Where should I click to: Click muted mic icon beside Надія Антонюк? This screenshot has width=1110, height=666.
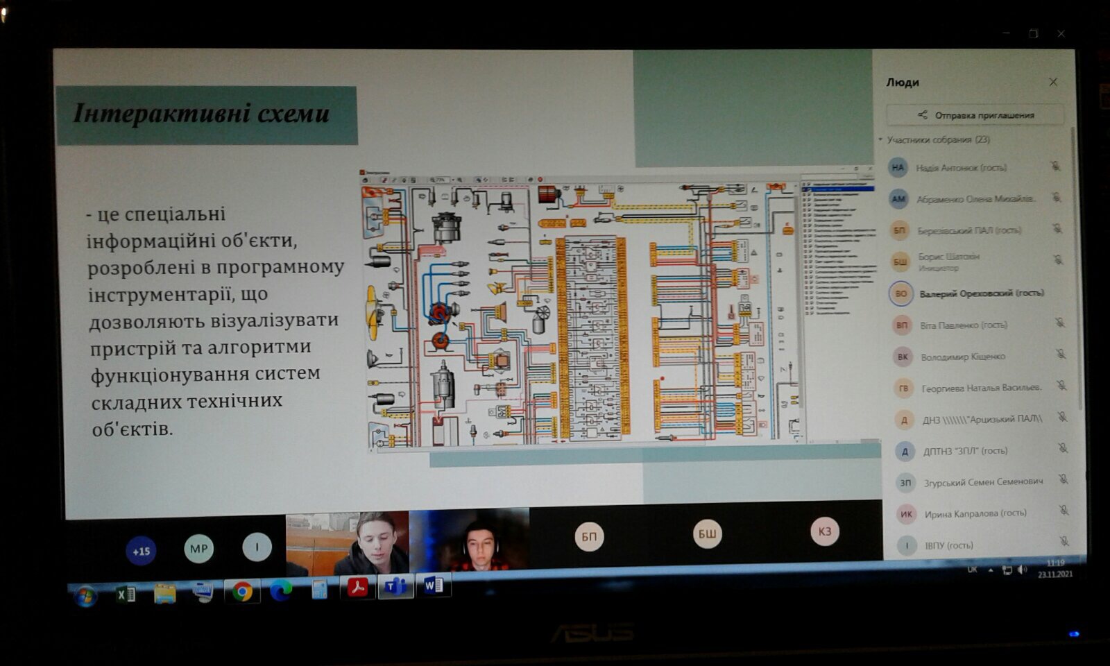point(1054,166)
